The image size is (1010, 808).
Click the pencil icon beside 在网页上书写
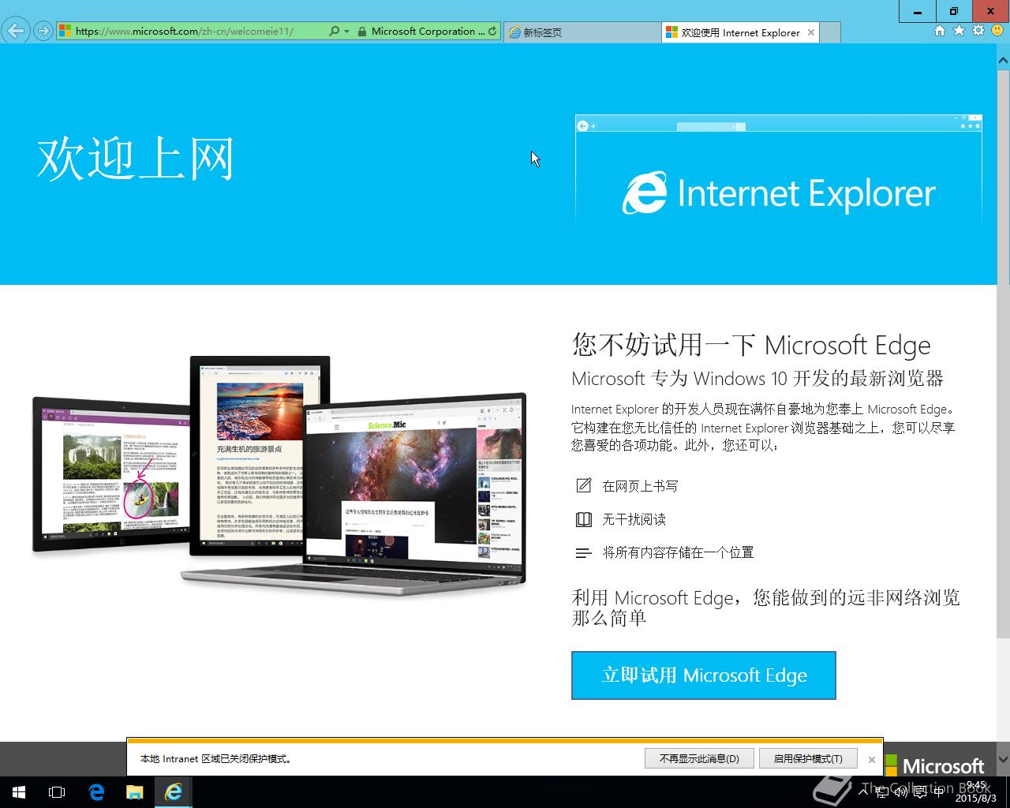pyautogui.click(x=583, y=485)
